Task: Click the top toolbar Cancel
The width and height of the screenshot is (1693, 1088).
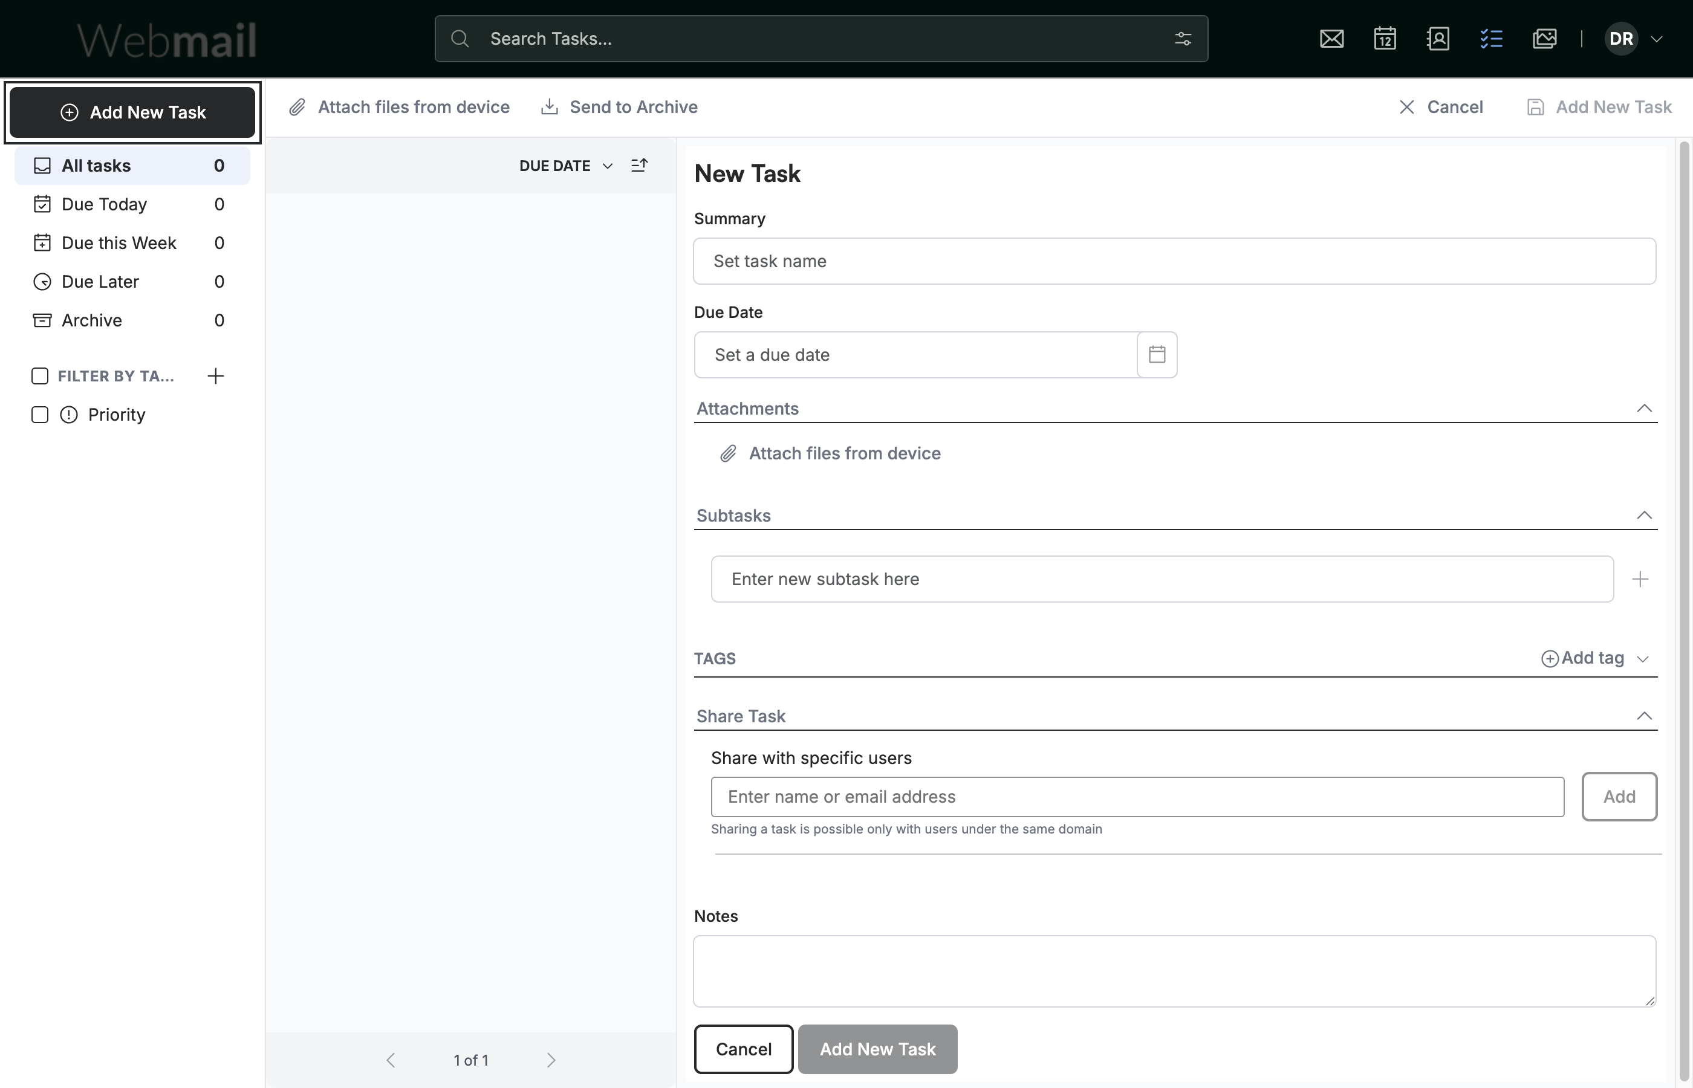Action: pyautogui.click(x=1441, y=106)
